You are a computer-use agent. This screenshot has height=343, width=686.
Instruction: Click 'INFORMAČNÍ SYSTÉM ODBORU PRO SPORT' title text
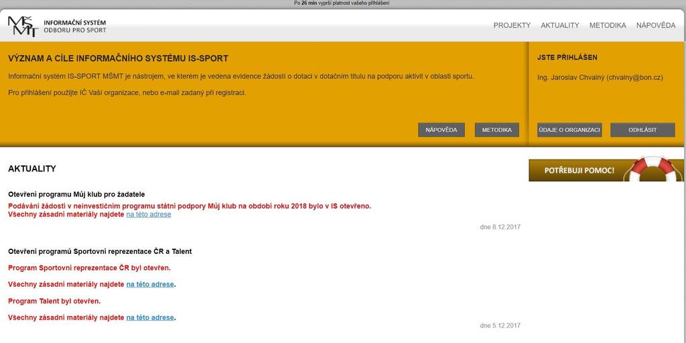click(x=75, y=26)
